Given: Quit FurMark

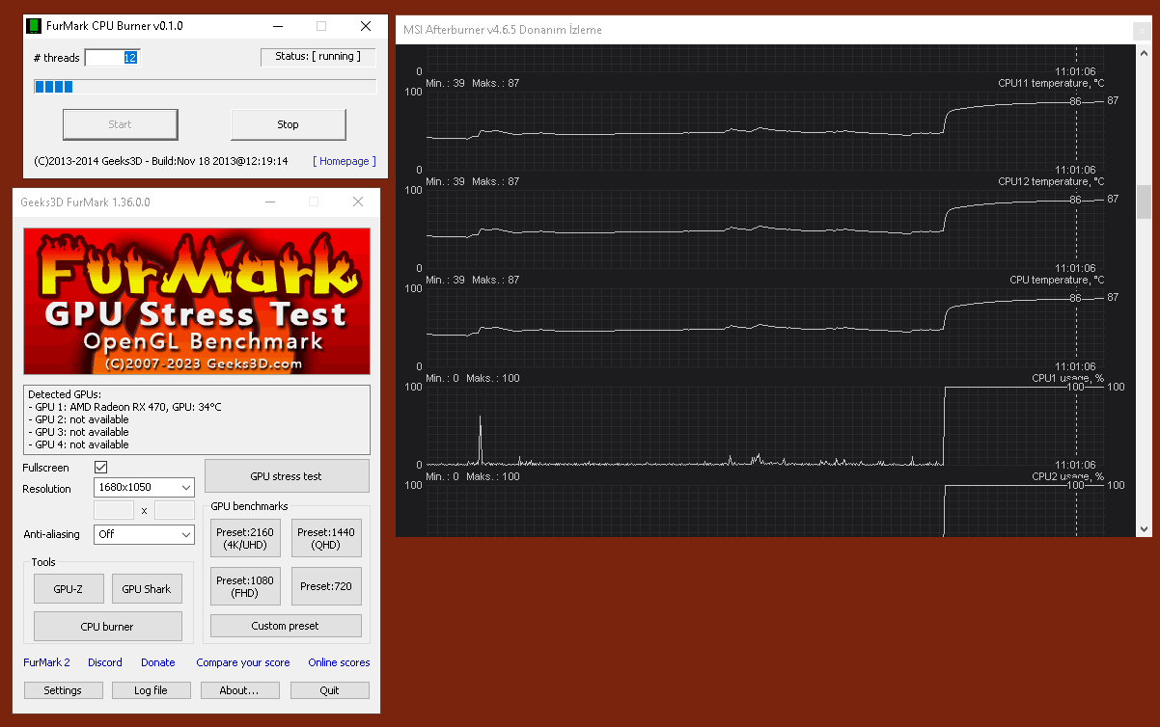Looking at the screenshot, I should (330, 690).
